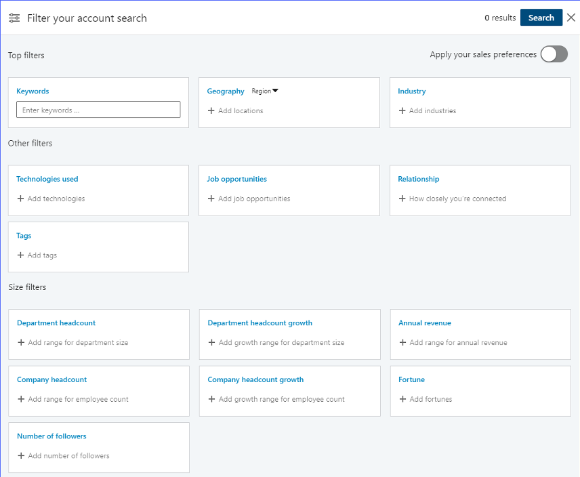Open the Technologies used filter heading

click(x=47, y=179)
